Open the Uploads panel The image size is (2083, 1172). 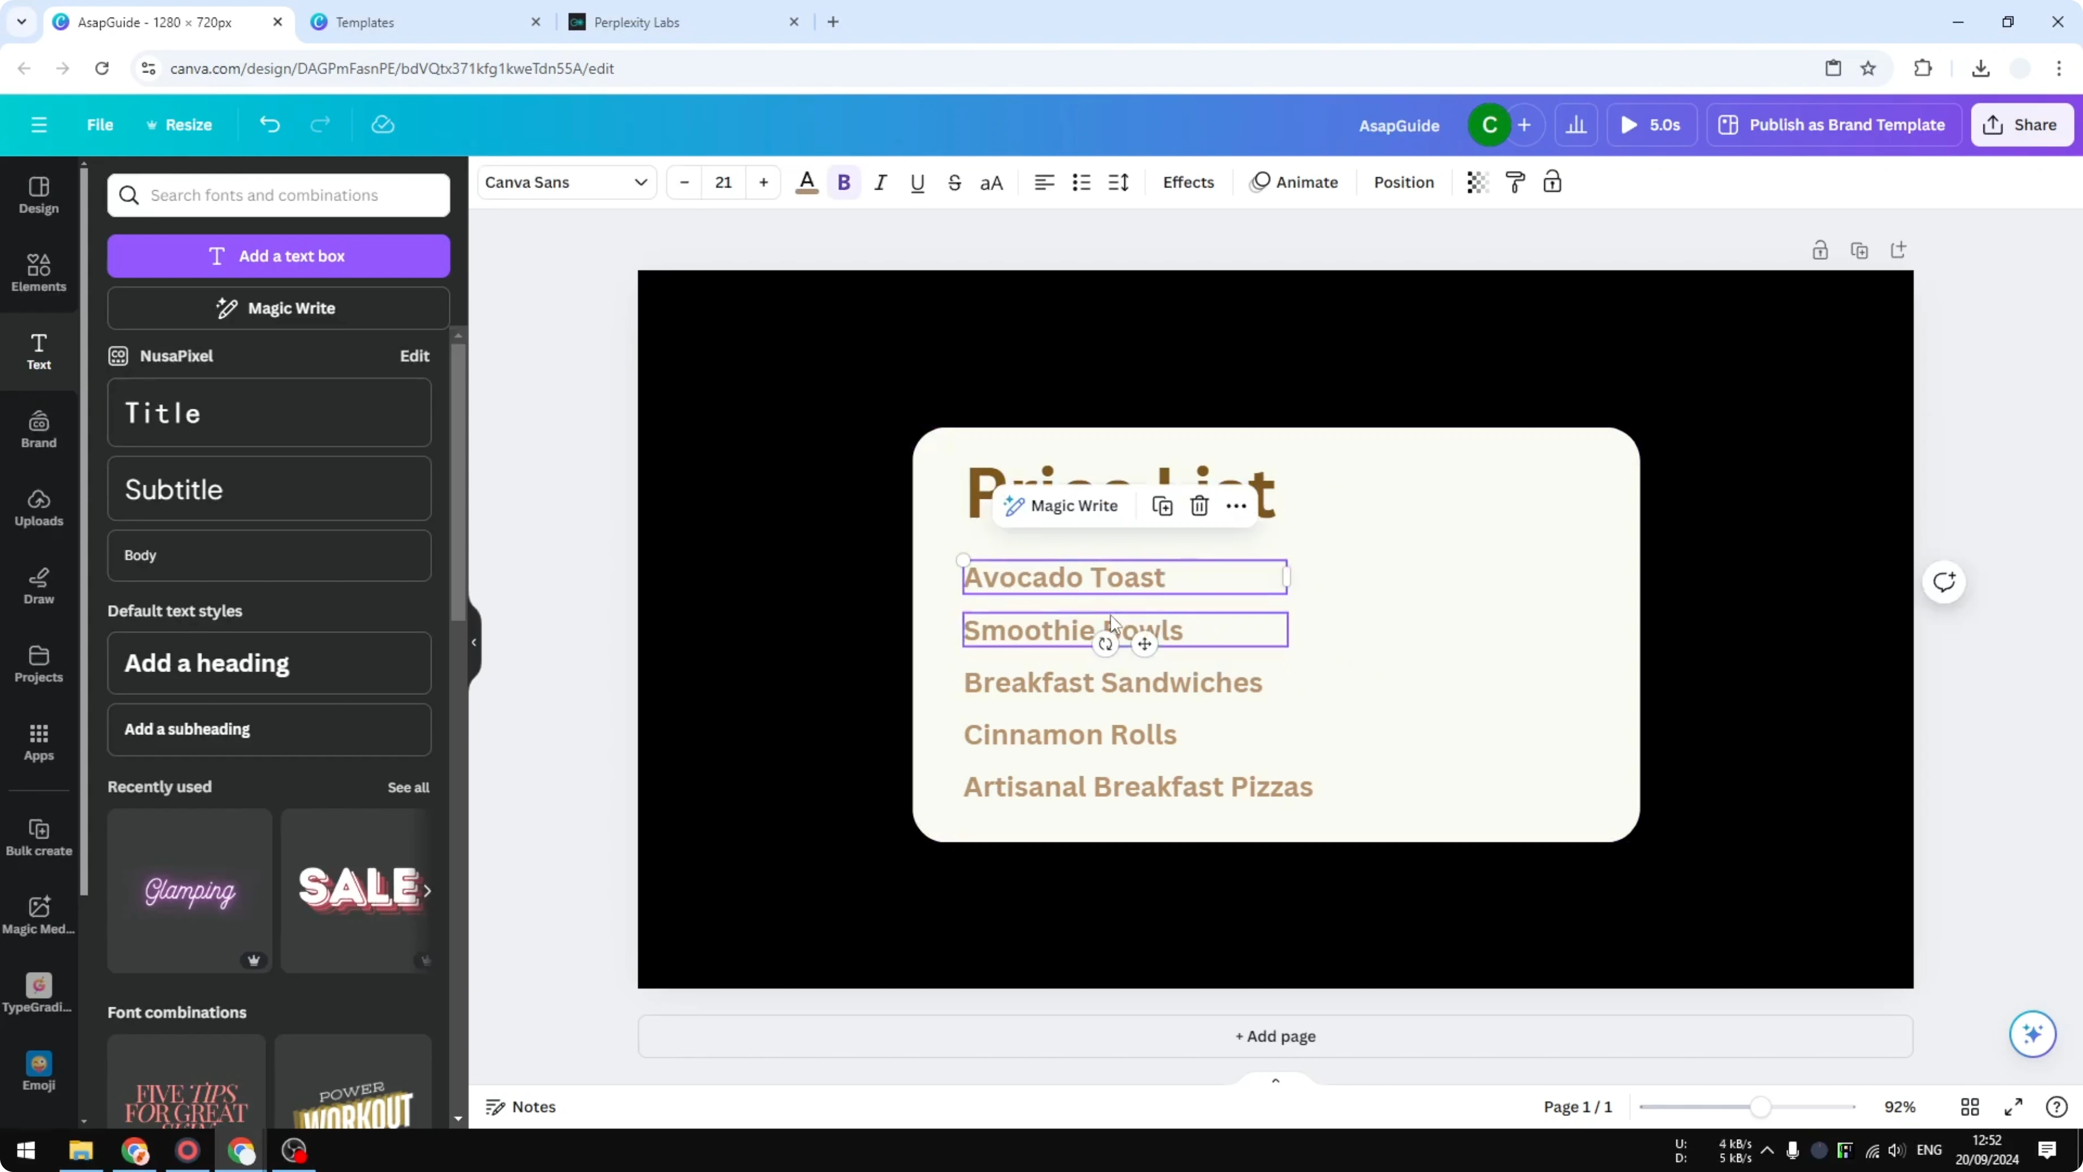(x=39, y=508)
